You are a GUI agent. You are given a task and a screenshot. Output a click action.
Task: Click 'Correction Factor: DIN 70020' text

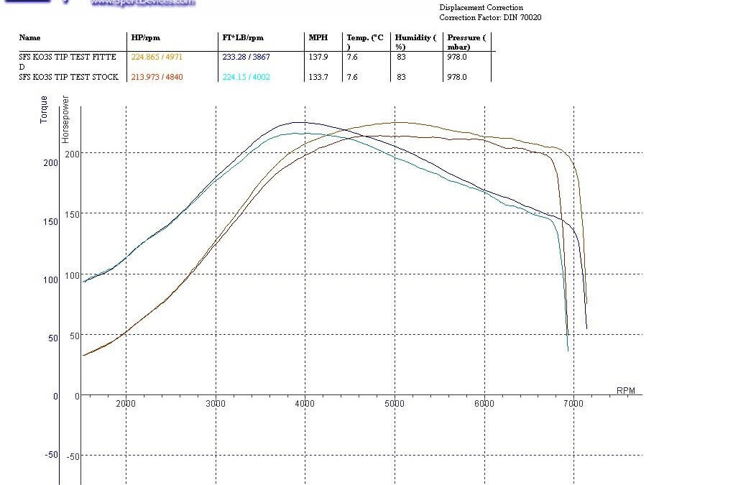point(490,17)
